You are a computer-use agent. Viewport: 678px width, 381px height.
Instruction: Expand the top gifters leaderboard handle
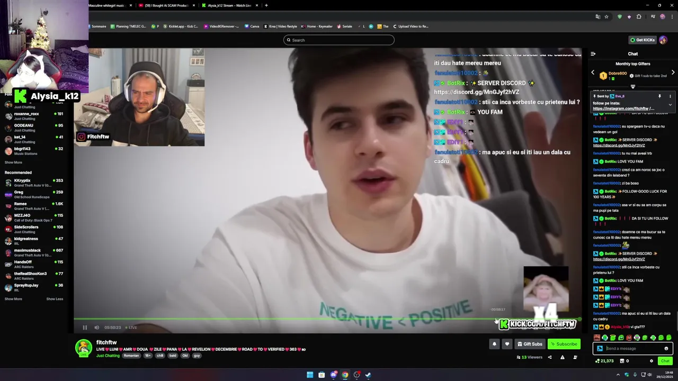point(632,86)
